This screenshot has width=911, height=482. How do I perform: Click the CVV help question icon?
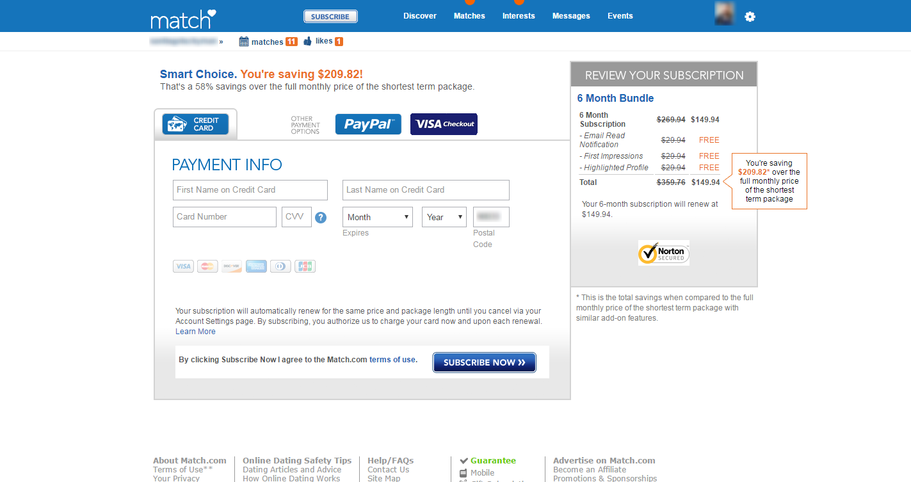(x=321, y=218)
